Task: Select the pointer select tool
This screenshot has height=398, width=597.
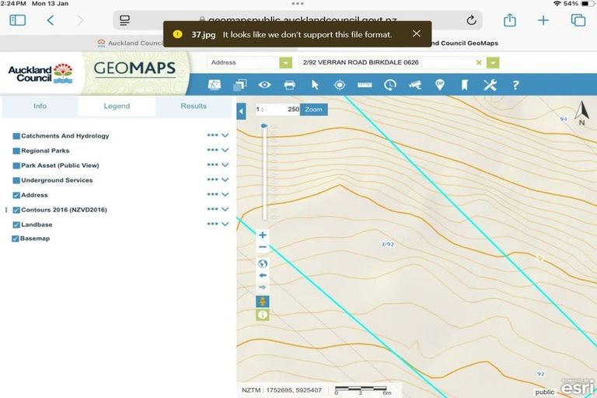Action: pyautogui.click(x=315, y=85)
